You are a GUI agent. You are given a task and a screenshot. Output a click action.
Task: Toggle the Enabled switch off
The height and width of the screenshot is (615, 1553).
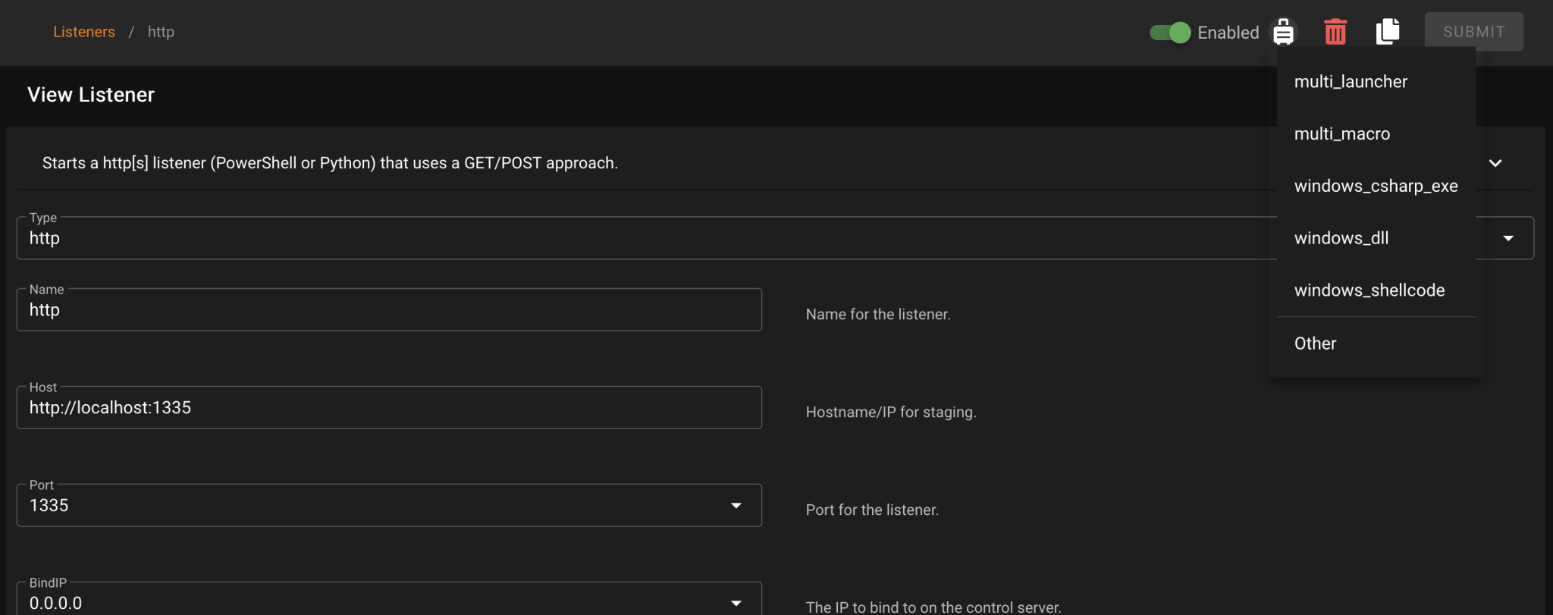(x=1170, y=33)
